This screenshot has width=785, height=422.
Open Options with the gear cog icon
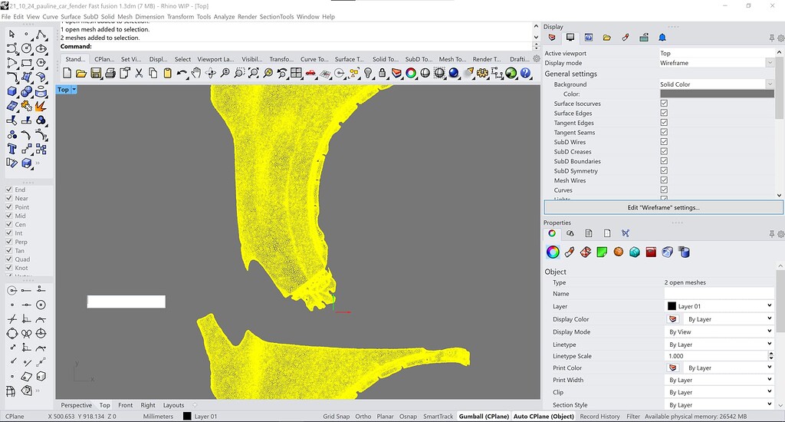click(x=482, y=73)
